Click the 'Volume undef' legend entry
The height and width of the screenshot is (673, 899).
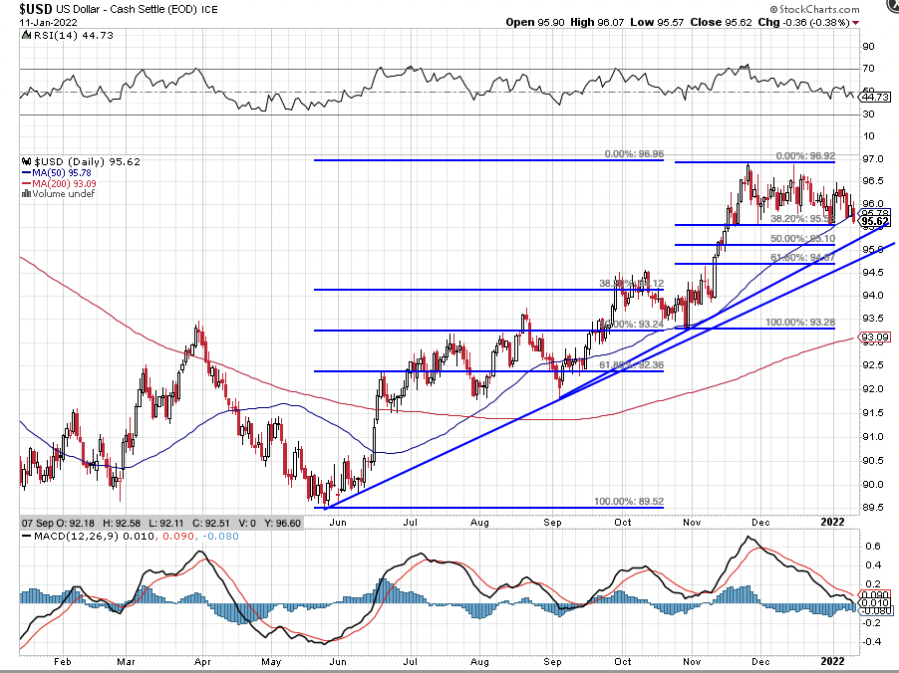tap(64, 193)
